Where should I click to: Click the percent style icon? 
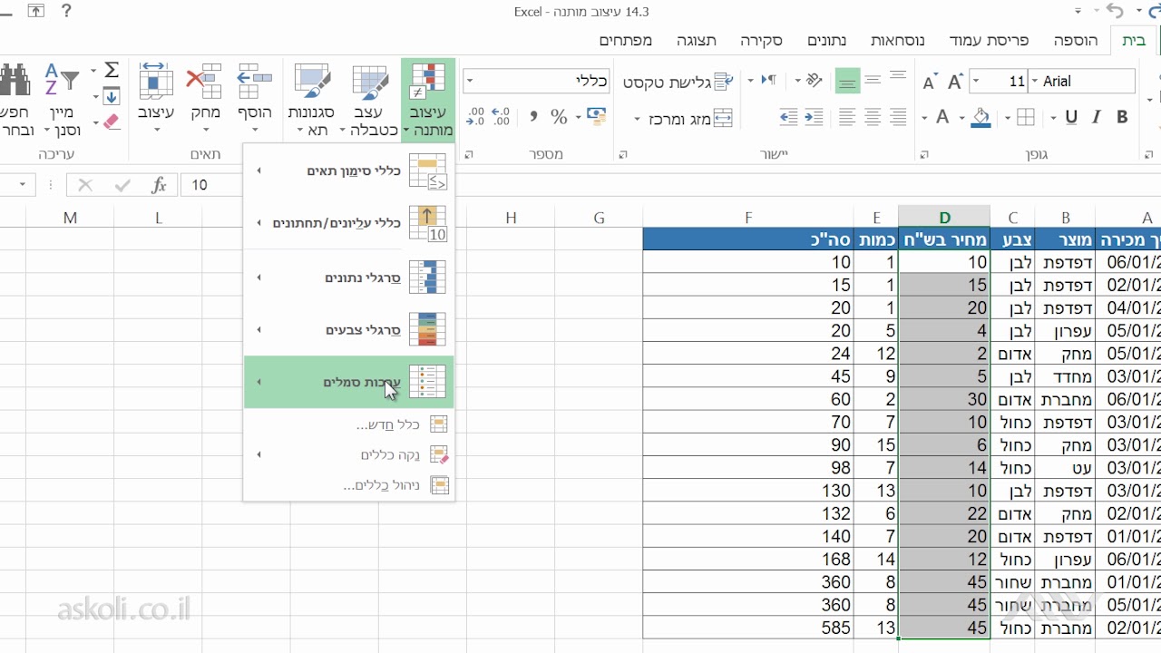[559, 117]
